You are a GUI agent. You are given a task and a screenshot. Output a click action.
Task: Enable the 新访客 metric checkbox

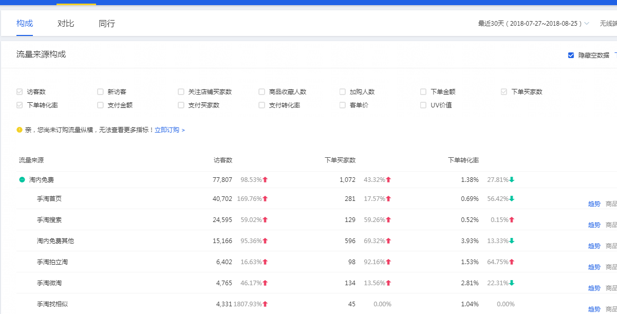(x=100, y=92)
